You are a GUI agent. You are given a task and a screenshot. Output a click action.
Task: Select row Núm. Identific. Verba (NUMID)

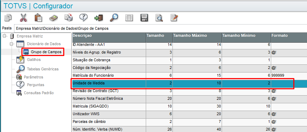coord(190,129)
